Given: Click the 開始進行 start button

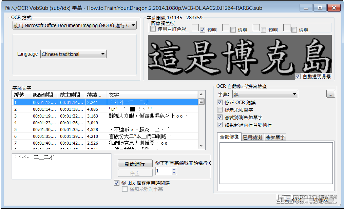Looking at the screenshot, I should pos(135,163).
